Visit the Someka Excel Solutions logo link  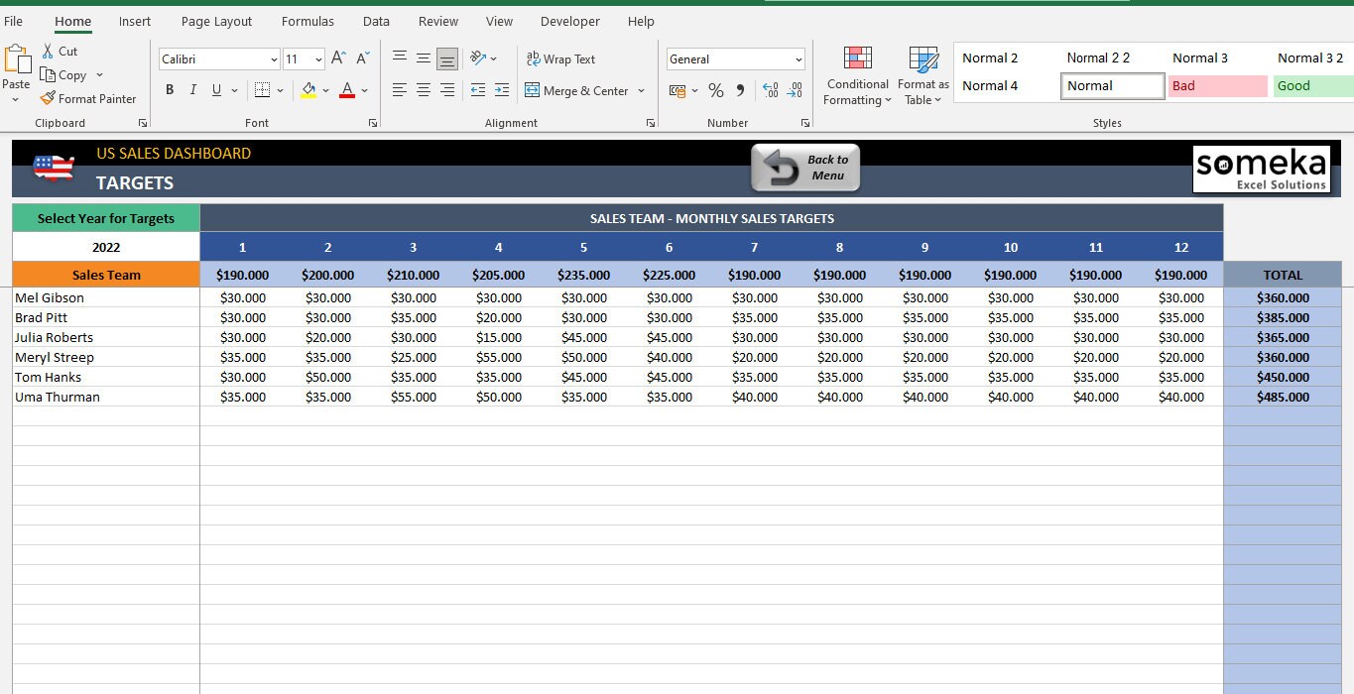[1260, 169]
